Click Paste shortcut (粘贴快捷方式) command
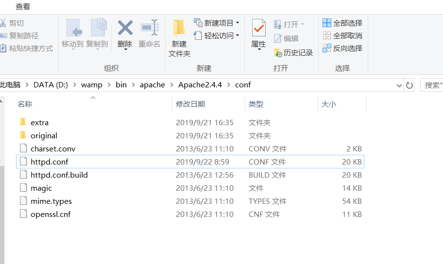This screenshot has width=443, height=264. [x=27, y=48]
